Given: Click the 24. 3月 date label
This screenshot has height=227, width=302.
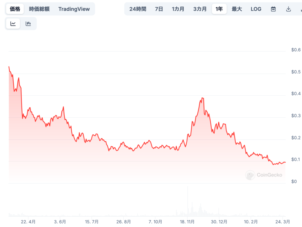Looking at the screenshot, I should tap(283, 222).
